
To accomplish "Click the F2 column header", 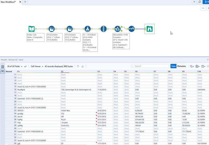I will [79, 71].
